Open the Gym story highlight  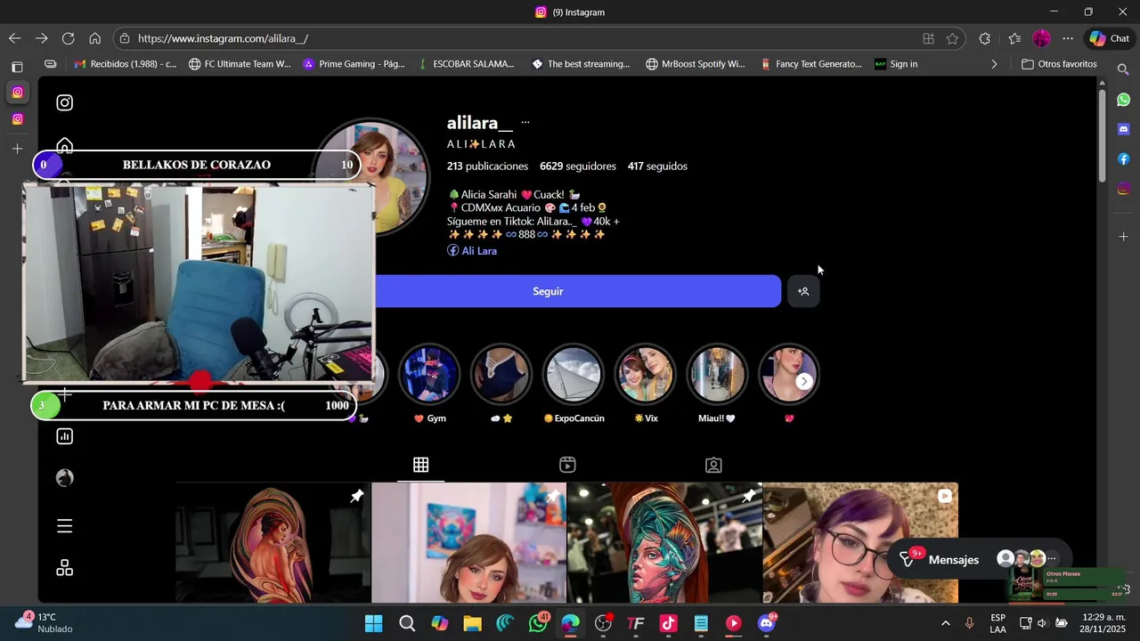429,375
